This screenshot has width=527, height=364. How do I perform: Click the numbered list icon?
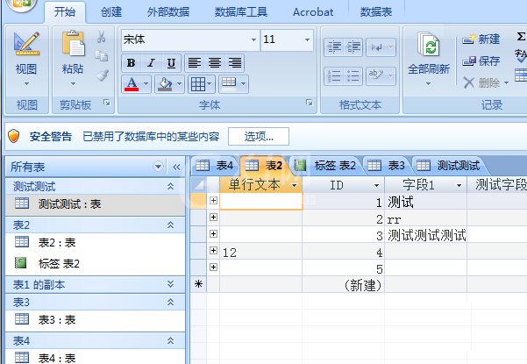click(x=334, y=76)
